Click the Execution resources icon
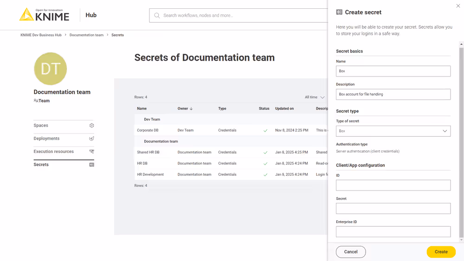Viewport: 464px width, 261px height. point(92,151)
